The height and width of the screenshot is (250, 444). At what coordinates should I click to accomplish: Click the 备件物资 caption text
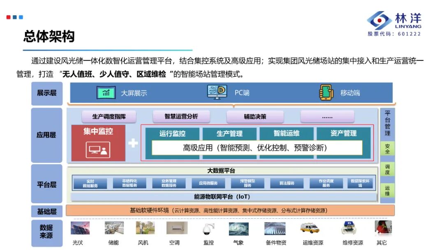pyautogui.click(x=276, y=243)
